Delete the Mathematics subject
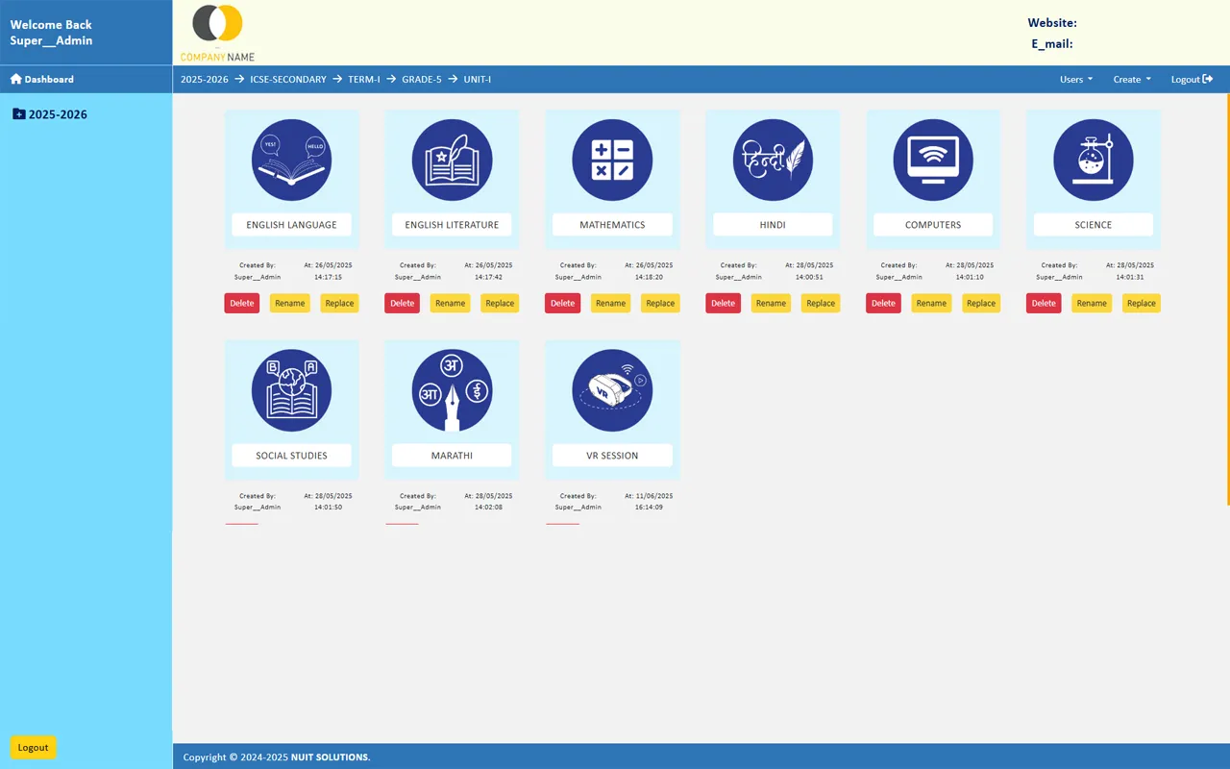 [562, 304]
